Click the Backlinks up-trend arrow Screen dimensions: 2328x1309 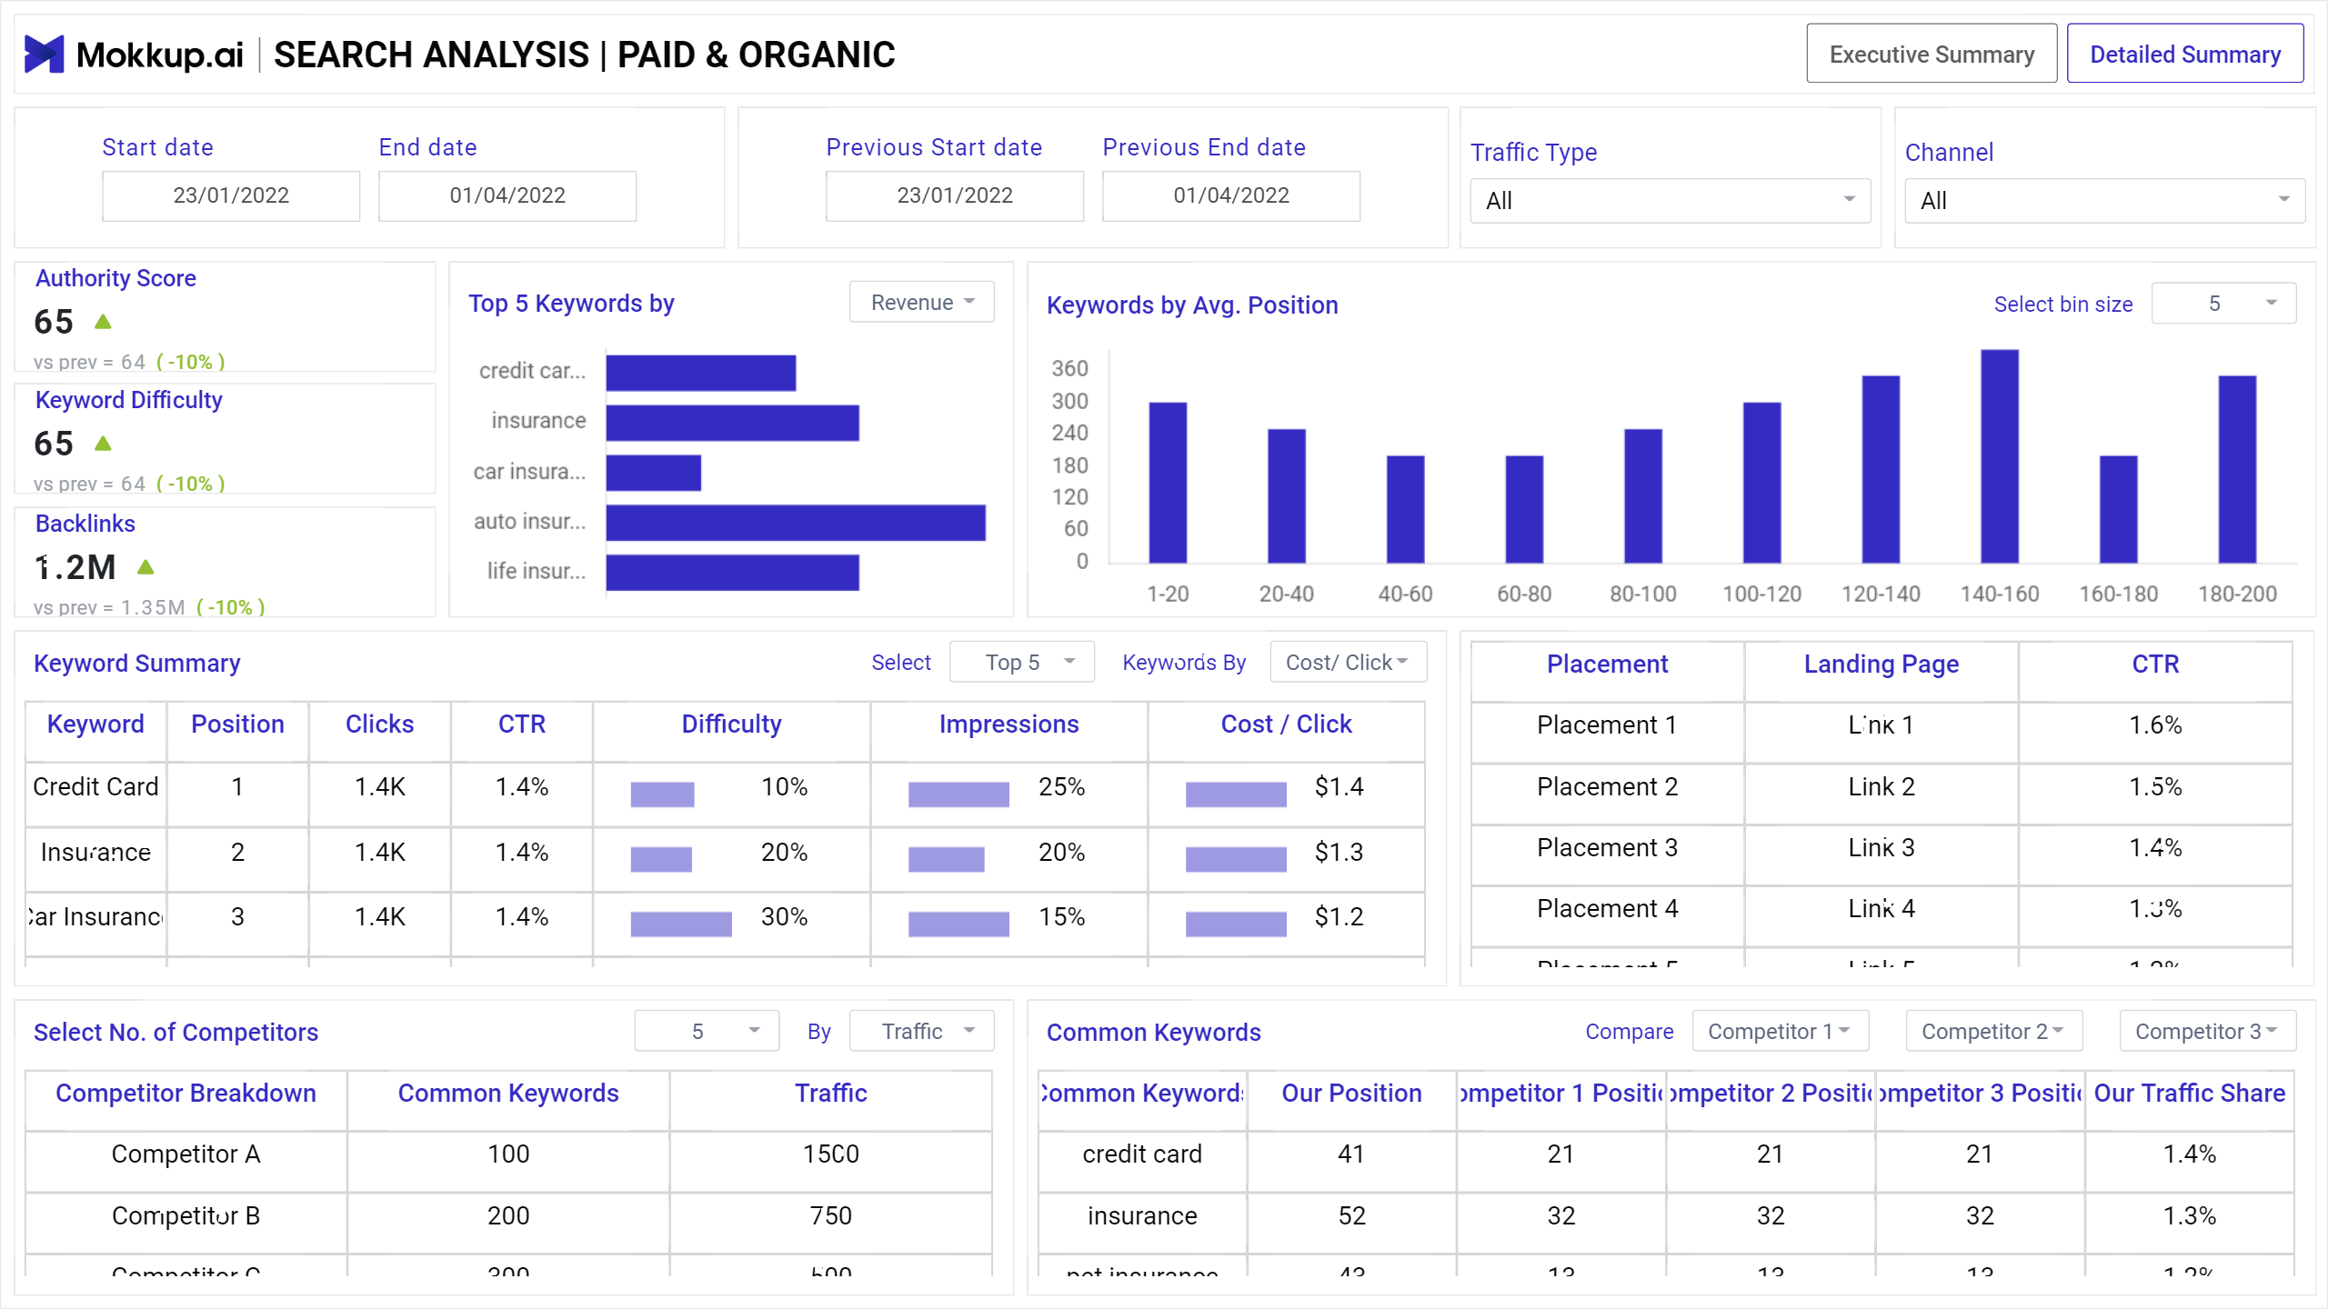point(145,567)
